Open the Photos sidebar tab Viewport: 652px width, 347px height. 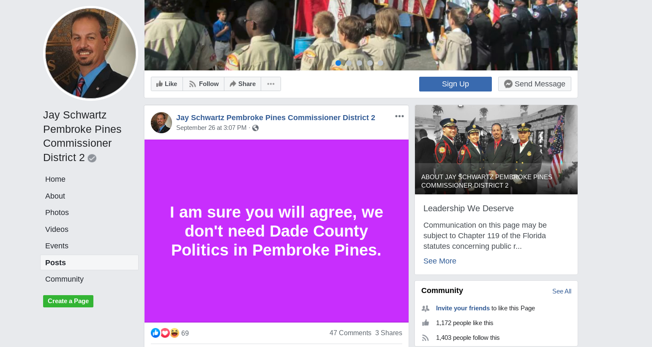57,213
